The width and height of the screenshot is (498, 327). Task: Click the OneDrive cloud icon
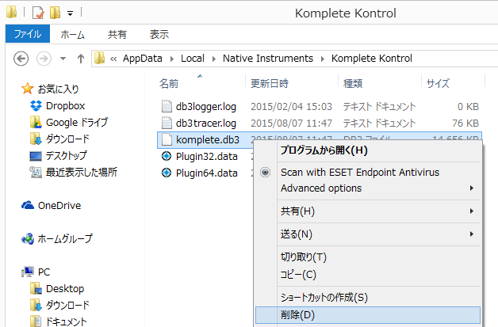point(28,206)
